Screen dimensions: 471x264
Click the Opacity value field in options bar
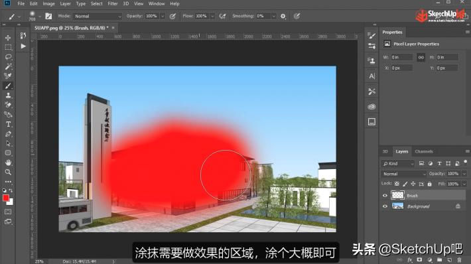pos(152,16)
